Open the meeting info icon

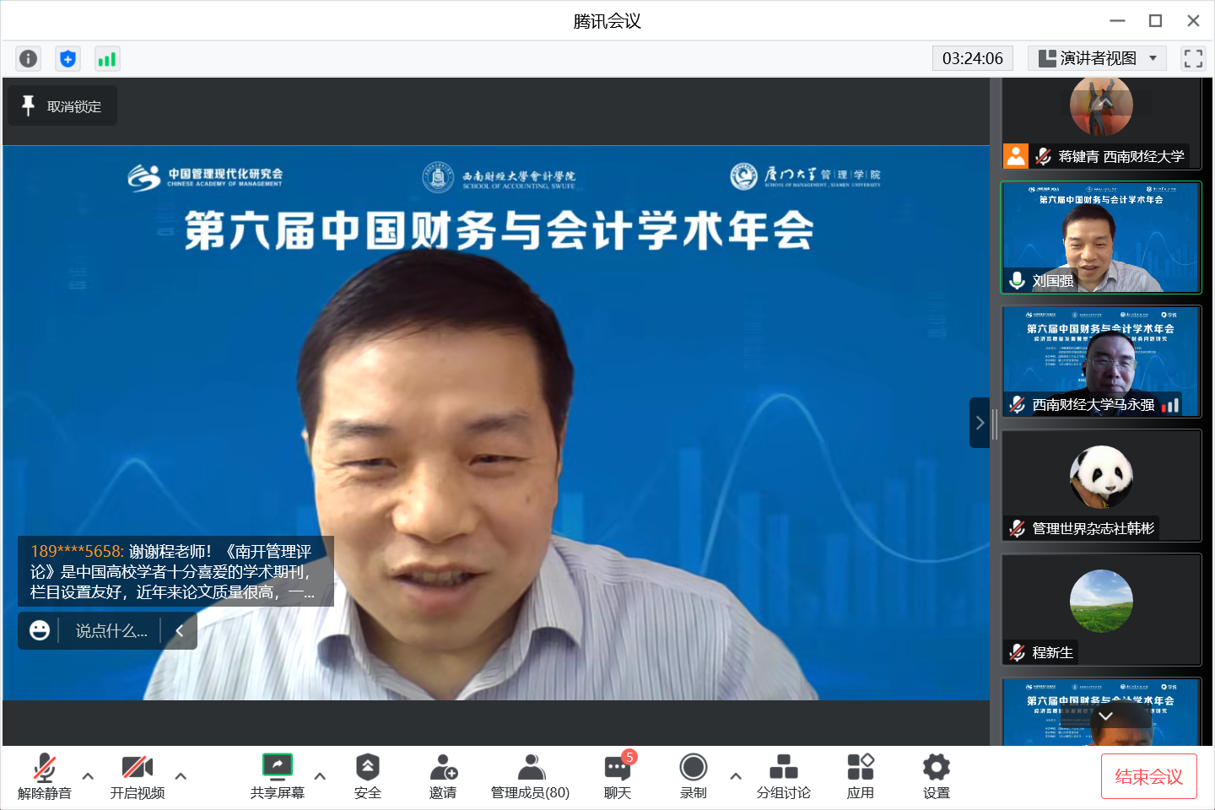(28, 58)
